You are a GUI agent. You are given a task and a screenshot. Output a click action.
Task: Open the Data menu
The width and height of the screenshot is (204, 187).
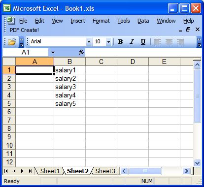143,21
